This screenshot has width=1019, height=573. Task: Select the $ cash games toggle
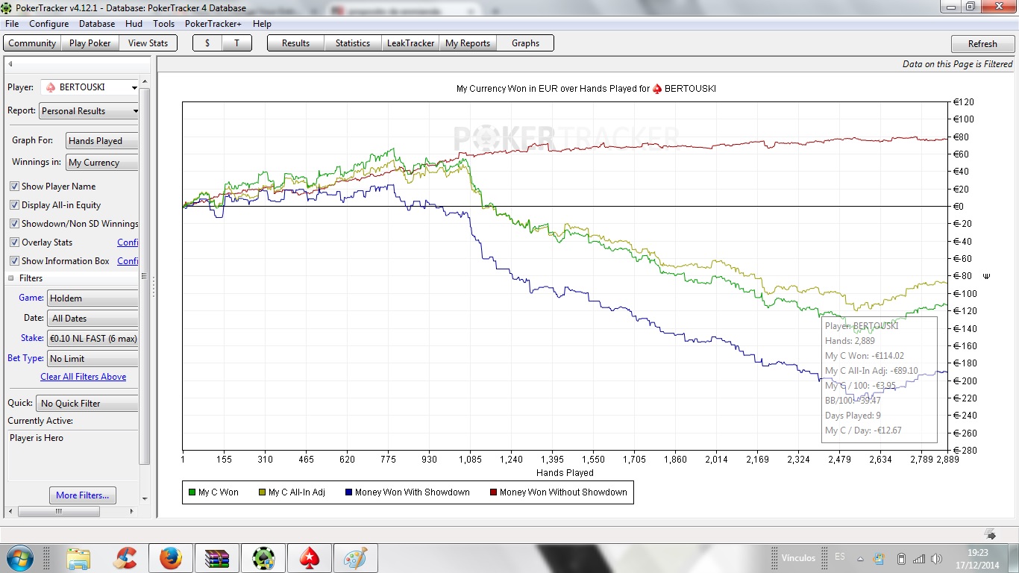click(x=207, y=43)
